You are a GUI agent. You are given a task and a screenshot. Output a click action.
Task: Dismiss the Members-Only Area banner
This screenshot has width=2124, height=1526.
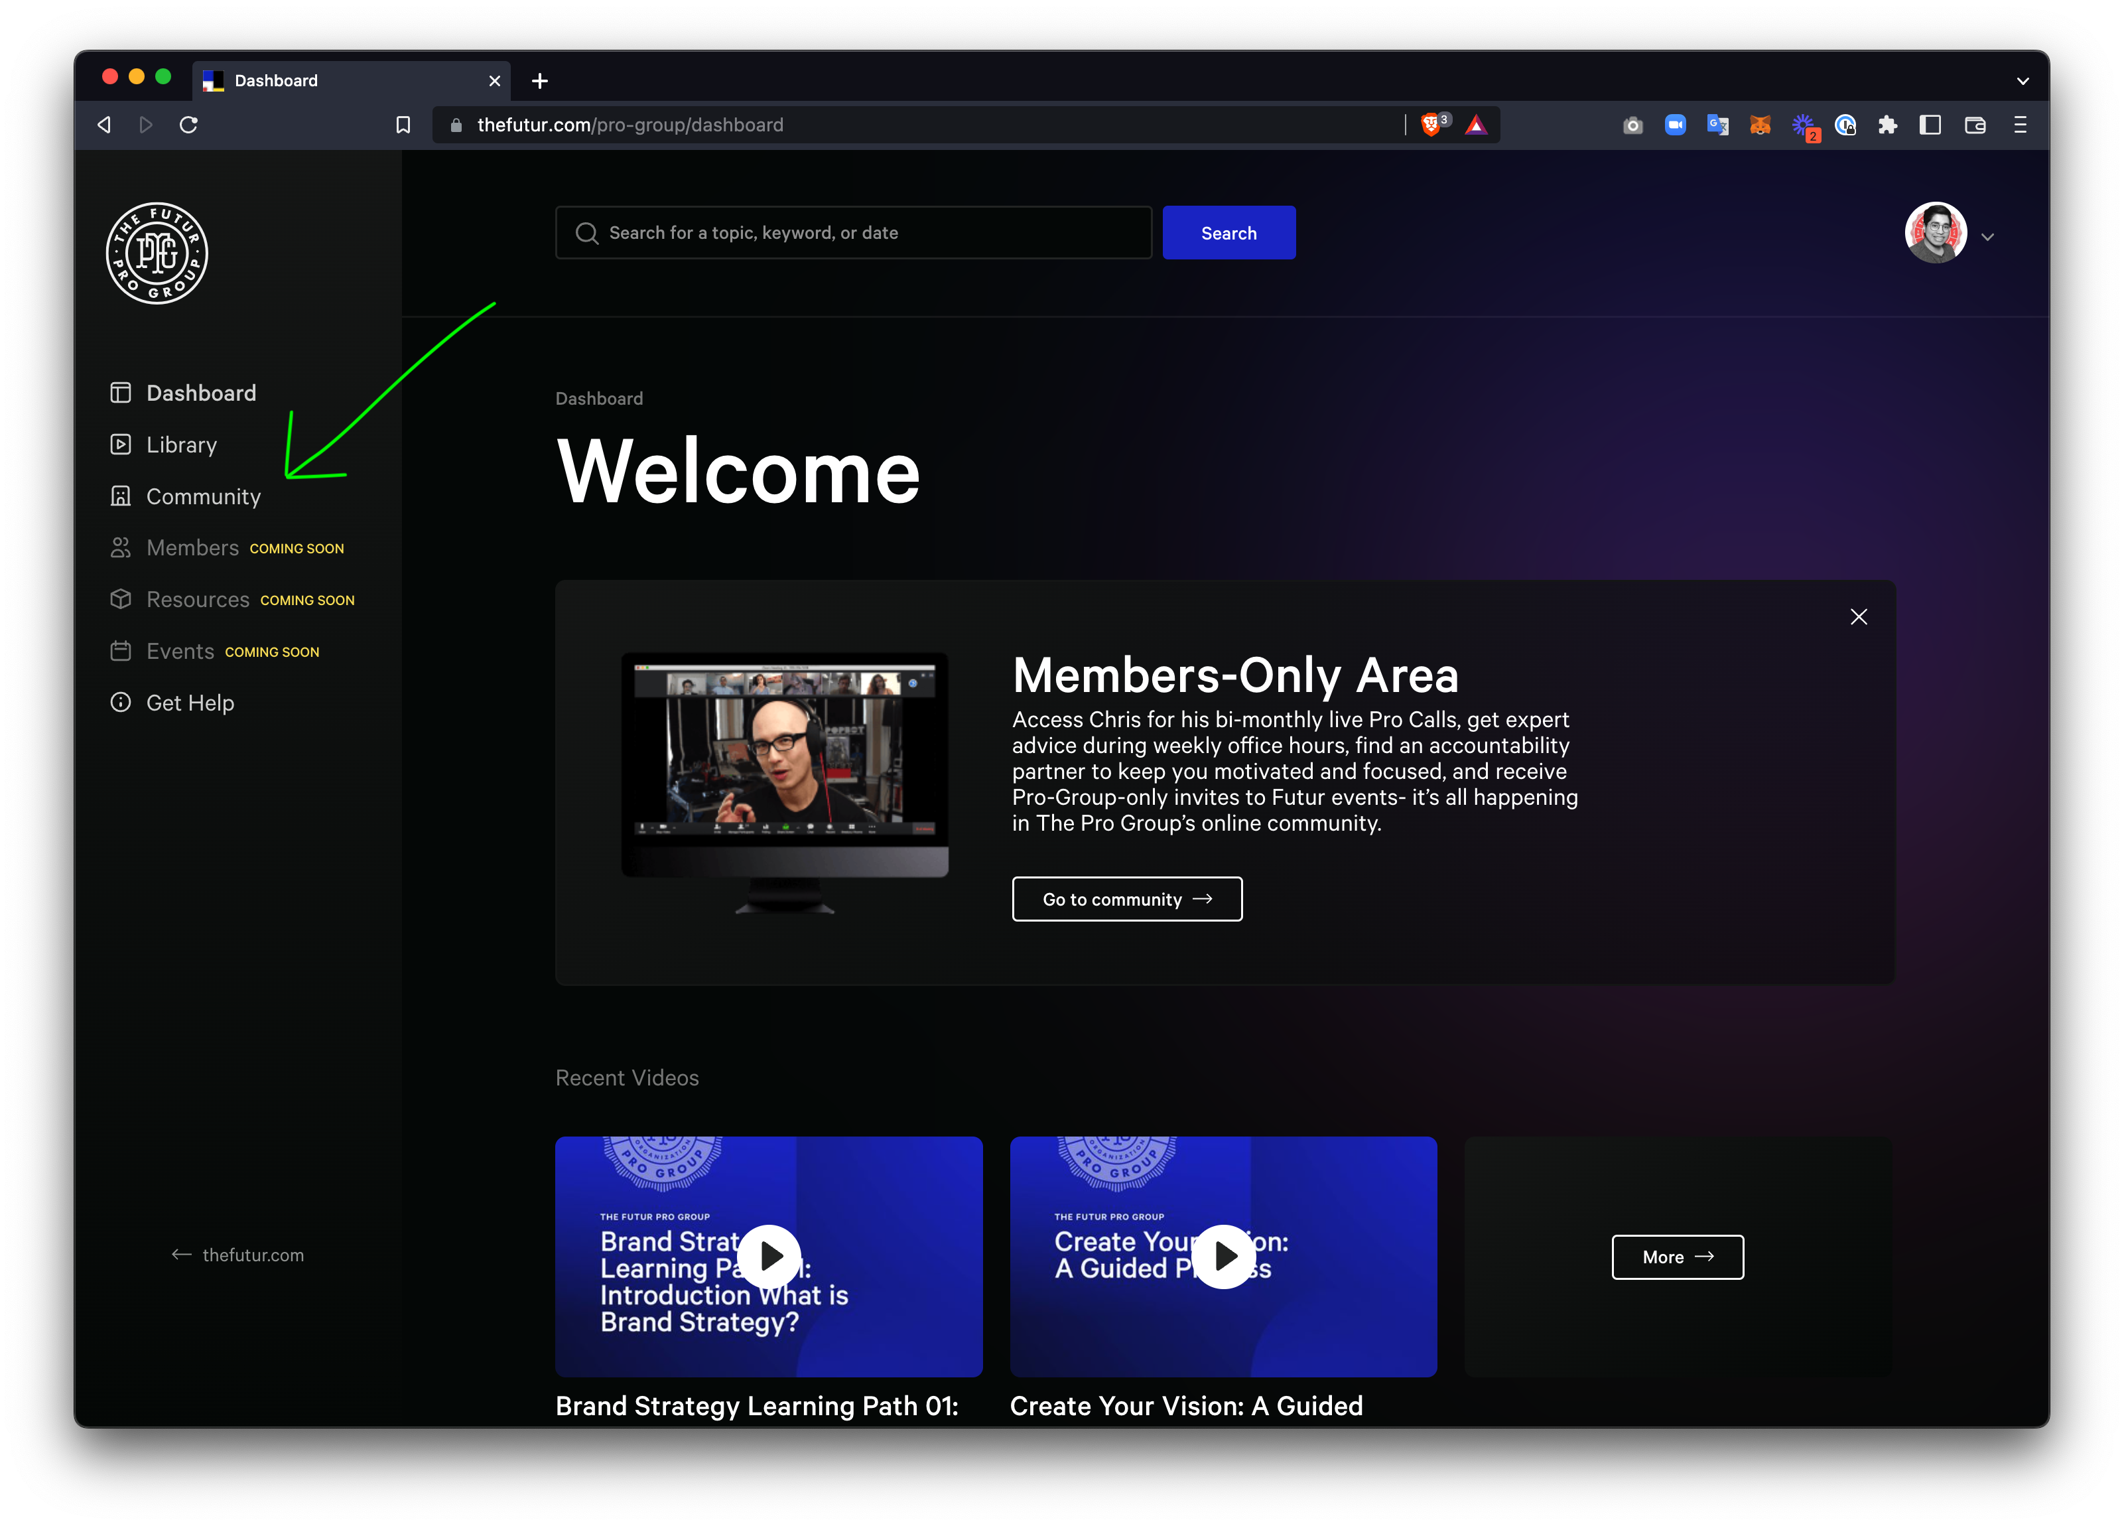click(x=1858, y=616)
